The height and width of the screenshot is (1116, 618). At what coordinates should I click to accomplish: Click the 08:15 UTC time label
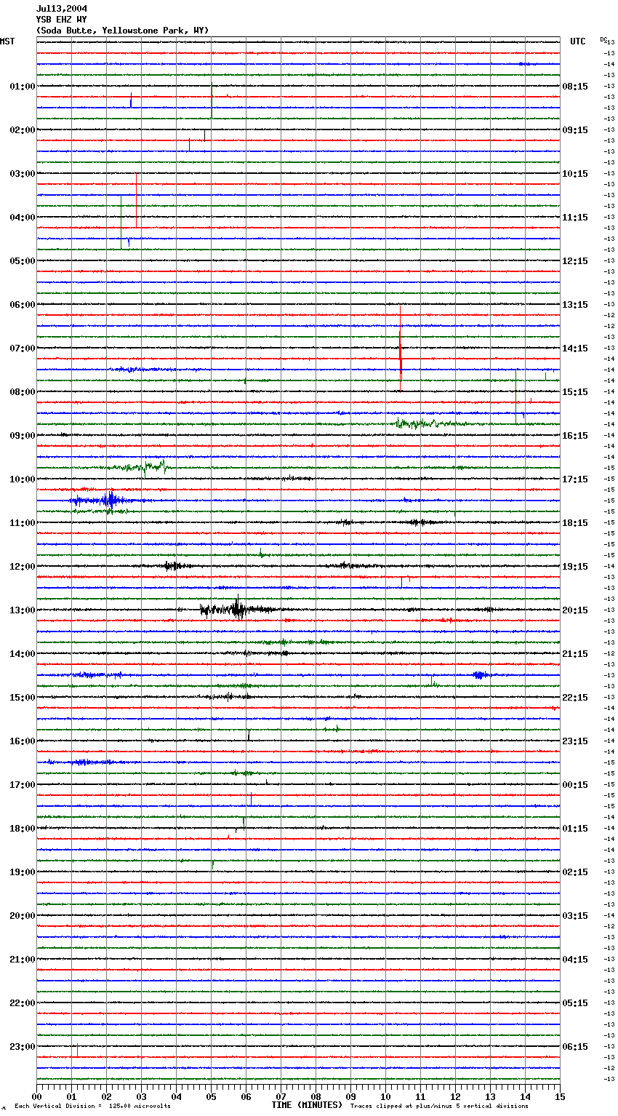point(575,87)
